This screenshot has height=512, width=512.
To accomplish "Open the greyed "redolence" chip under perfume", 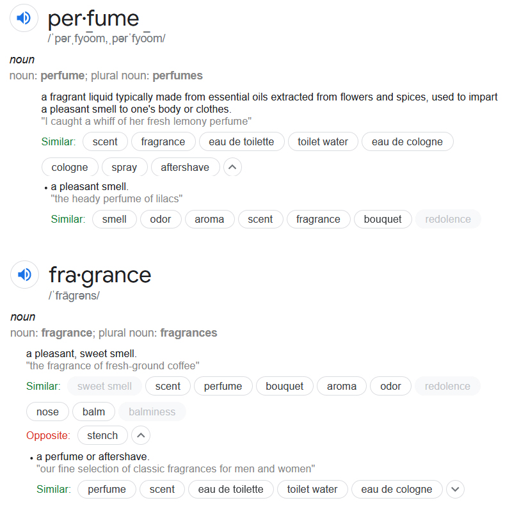I will tap(448, 220).
